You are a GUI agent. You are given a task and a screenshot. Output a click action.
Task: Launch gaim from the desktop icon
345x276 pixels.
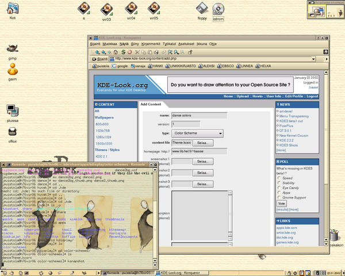[13, 72]
